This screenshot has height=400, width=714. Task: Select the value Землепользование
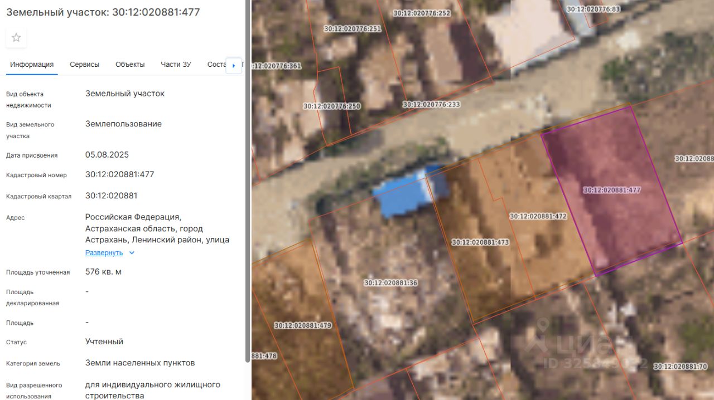click(123, 124)
